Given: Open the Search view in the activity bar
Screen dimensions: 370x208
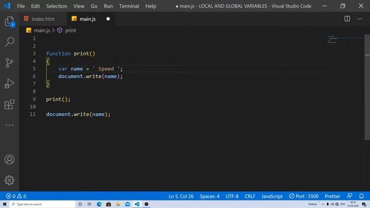Looking at the screenshot, I should 9,42.
